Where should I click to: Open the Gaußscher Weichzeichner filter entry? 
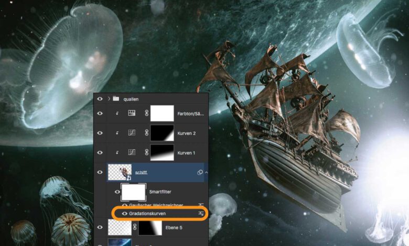156,205
